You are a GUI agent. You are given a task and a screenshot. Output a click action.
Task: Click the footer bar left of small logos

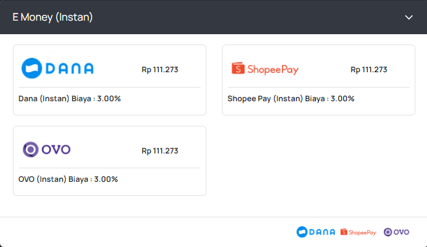(147, 232)
